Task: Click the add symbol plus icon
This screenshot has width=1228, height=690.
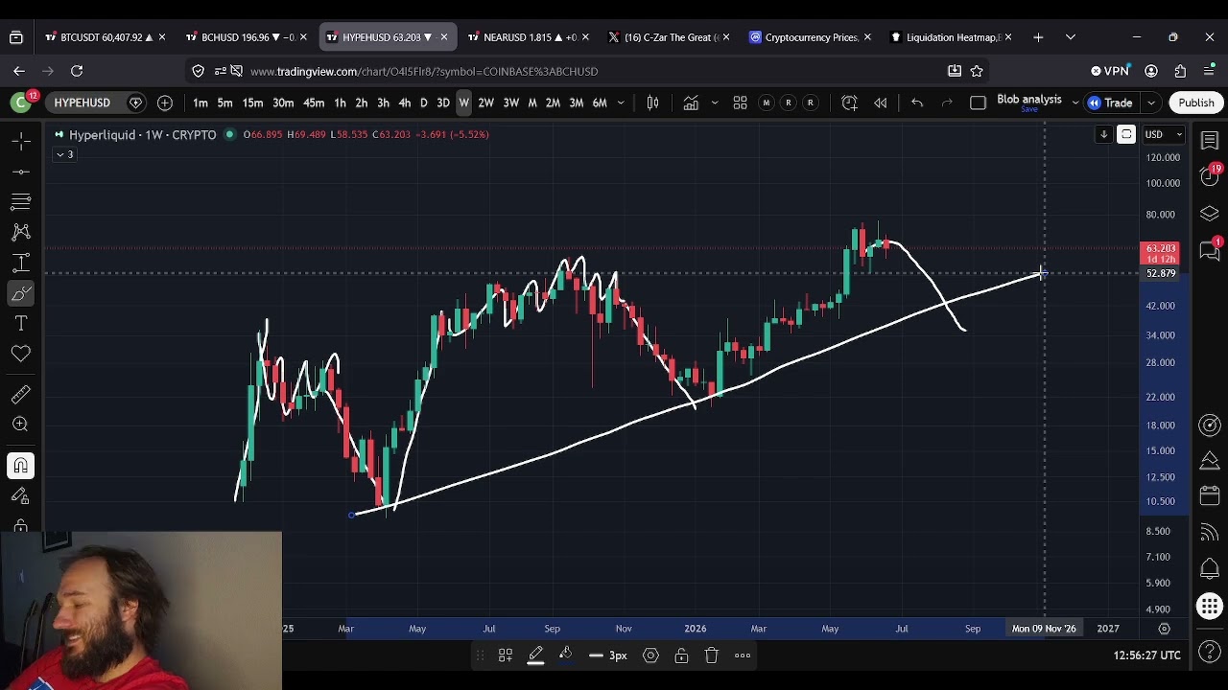Action: point(165,103)
